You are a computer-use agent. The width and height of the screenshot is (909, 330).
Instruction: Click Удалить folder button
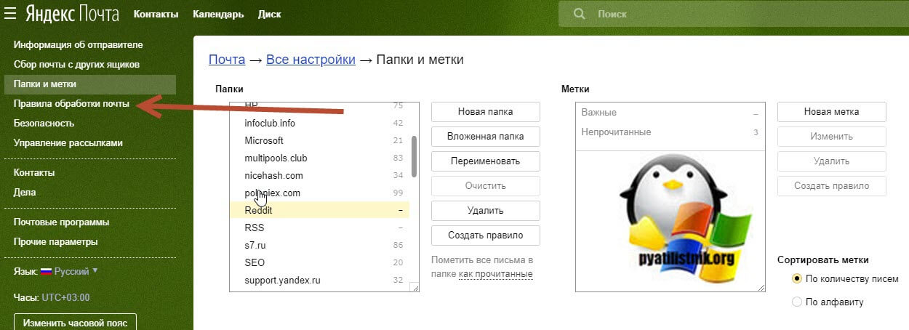(x=486, y=211)
